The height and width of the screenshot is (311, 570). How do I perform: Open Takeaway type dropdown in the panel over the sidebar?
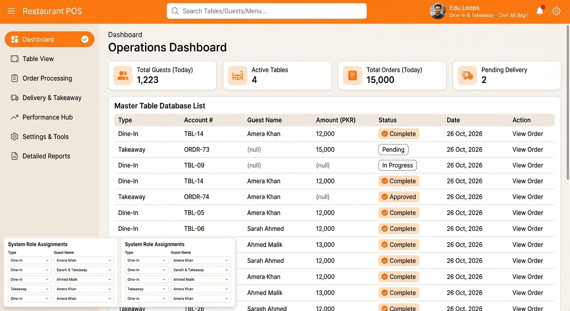29,289
